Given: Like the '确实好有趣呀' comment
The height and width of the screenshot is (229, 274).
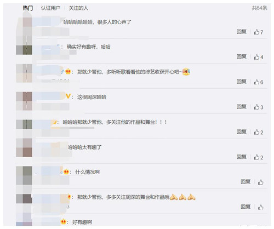Looking at the screenshot, I should (258, 57).
